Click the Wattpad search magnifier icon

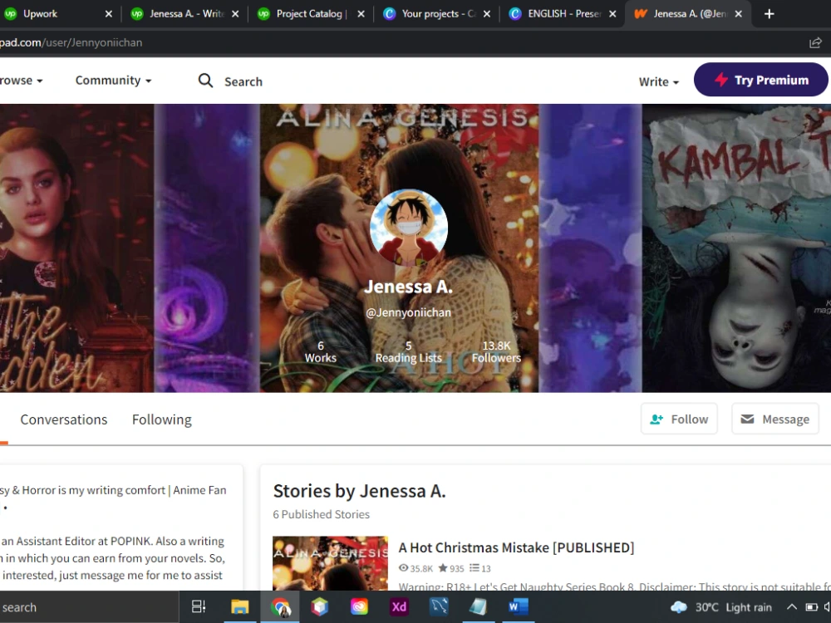pos(205,81)
